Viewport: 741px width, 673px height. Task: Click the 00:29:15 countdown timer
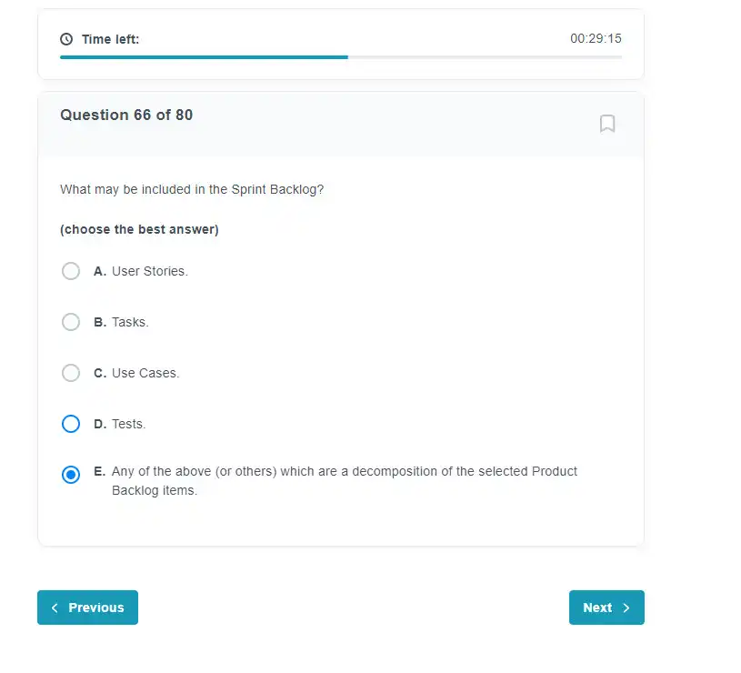[596, 39]
